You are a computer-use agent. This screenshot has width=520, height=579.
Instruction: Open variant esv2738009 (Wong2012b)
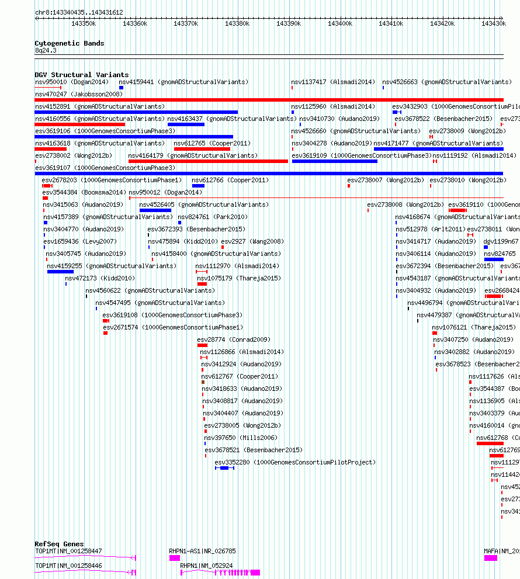pyautogui.click(x=467, y=131)
